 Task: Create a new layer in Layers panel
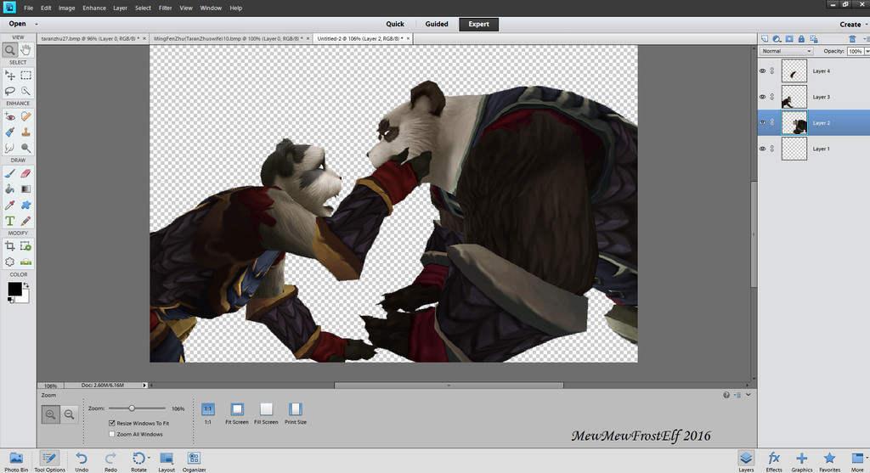pos(765,39)
